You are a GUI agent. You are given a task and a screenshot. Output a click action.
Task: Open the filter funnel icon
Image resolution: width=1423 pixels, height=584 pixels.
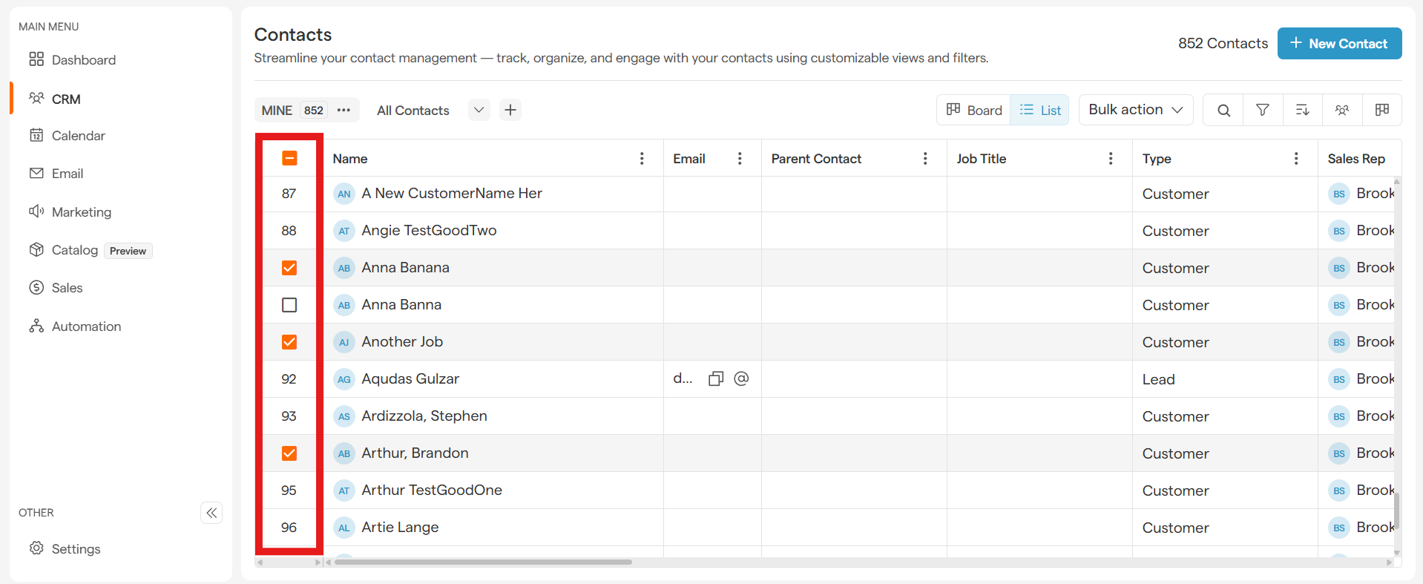pos(1262,111)
